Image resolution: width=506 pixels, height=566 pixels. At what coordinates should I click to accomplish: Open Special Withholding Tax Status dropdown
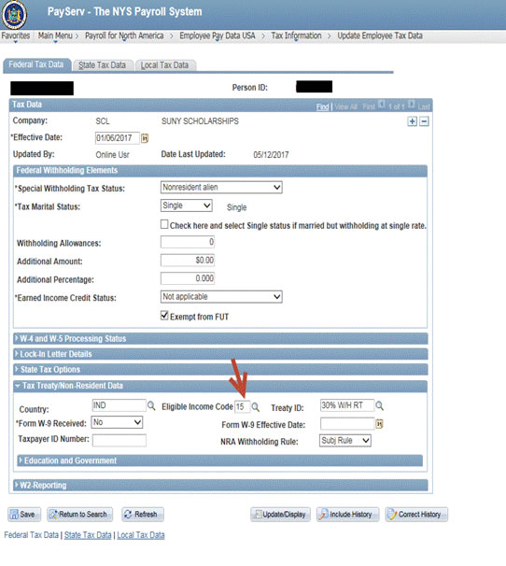pos(221,188)
